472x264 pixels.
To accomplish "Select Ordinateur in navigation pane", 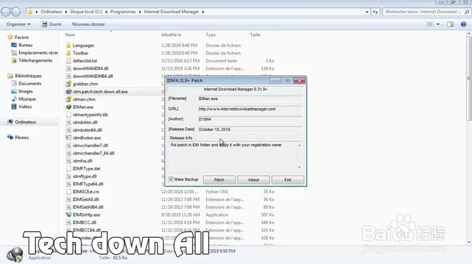I will click(25, 122).
